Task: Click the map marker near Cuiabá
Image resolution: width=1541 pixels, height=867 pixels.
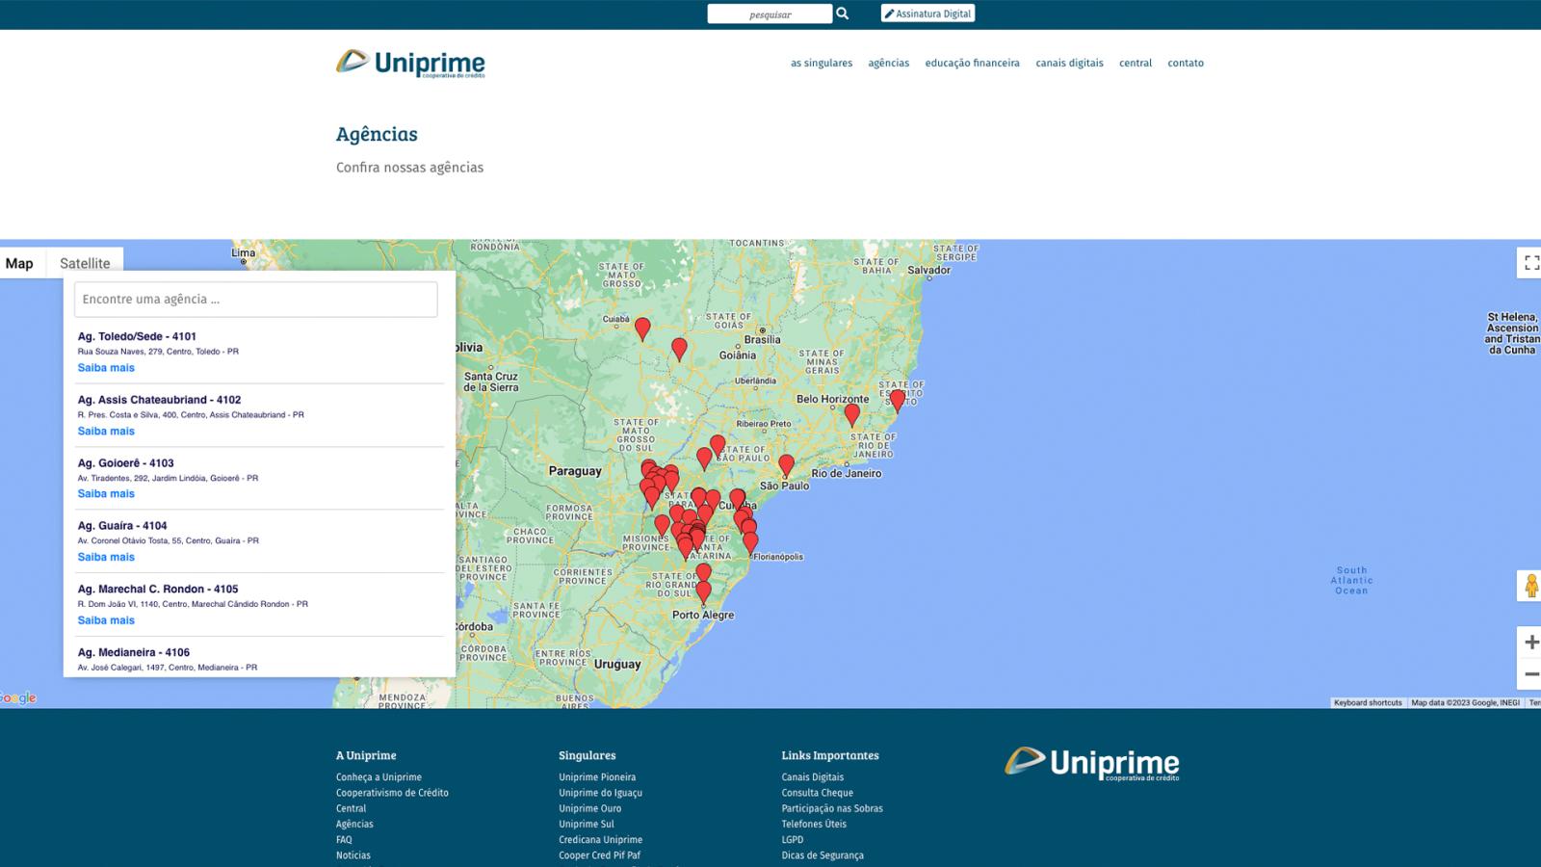Action: (x=642, y=329)
